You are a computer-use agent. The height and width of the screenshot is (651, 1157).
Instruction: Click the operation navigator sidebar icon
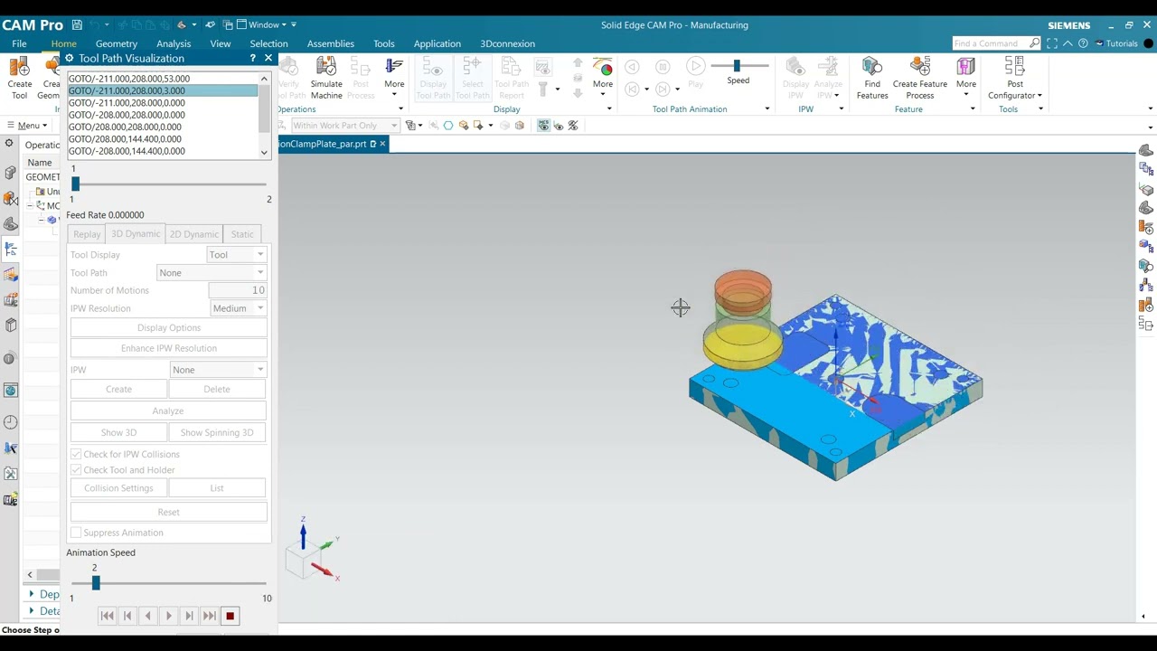point(11,249)
